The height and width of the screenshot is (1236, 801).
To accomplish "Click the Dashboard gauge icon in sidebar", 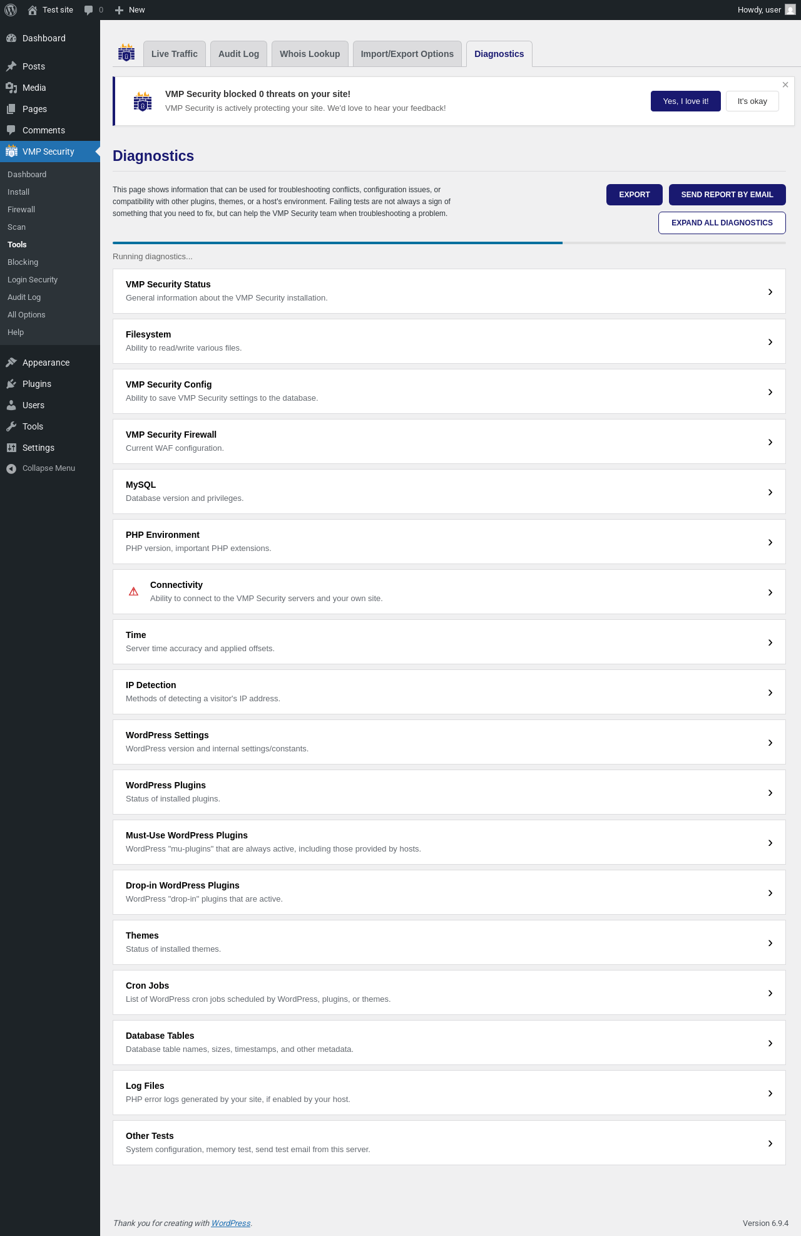I will [x=11, y=38].
